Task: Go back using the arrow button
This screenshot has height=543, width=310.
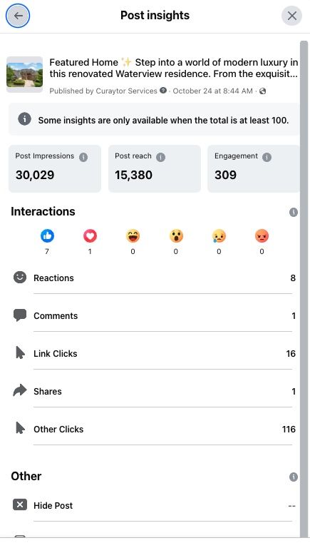Action: tap(18, 16)
